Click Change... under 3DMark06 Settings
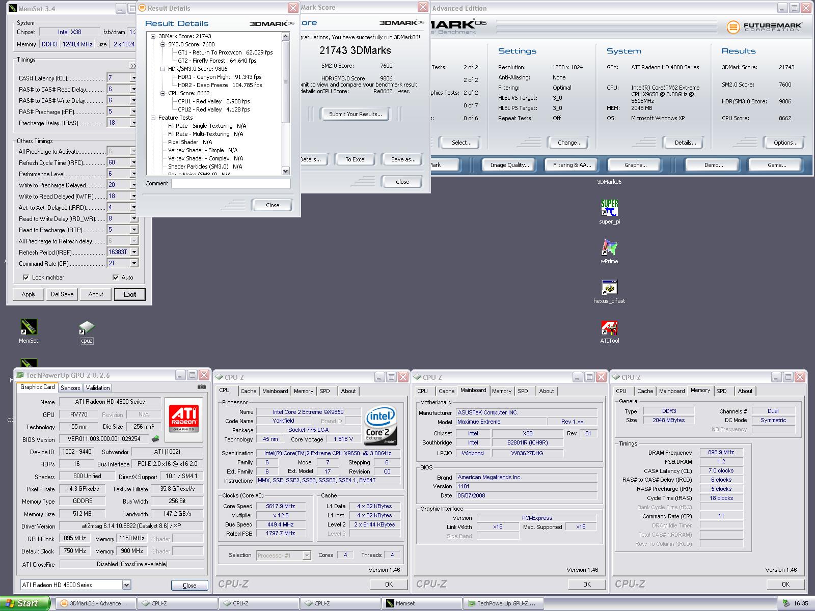This screenshot has height=611, width=815. tap(569, 143)
